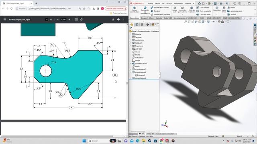Click SolidWorks Print icon
Image resolution: width=257 pixels, height=144 pixels.
pos(221,4)
